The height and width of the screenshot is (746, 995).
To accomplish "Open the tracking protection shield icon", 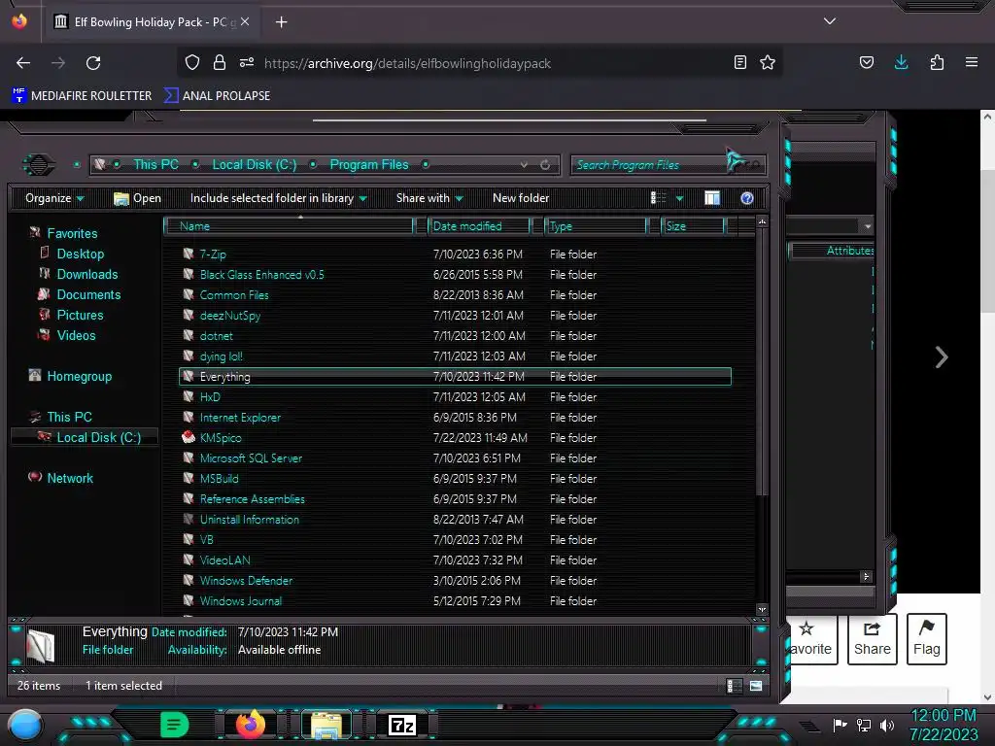I will coord(192,62).
